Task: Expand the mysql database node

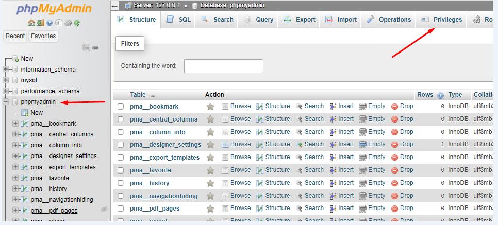Action: click(6, 80)
